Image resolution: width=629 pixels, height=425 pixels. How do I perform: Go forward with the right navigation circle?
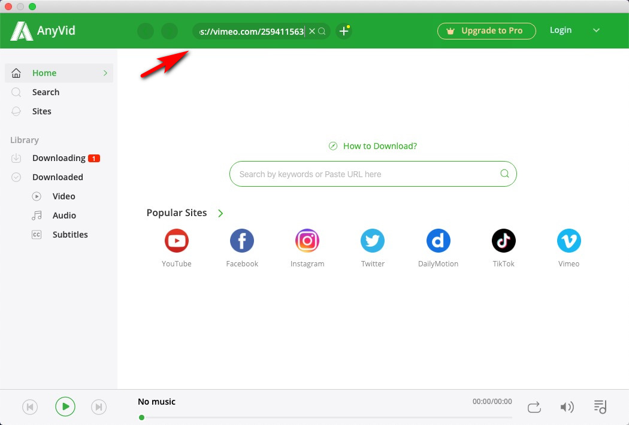[170, 31]
